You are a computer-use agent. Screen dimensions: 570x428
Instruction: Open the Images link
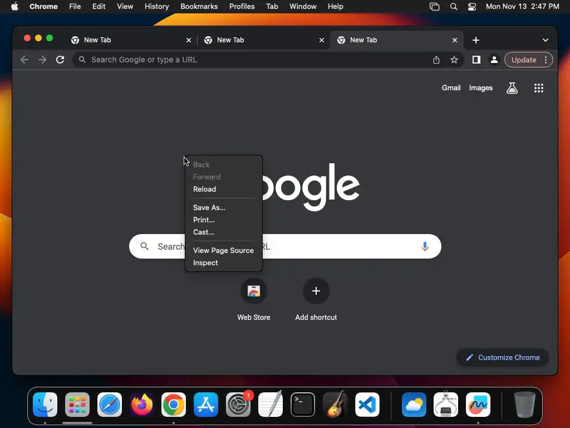point(480,87)
